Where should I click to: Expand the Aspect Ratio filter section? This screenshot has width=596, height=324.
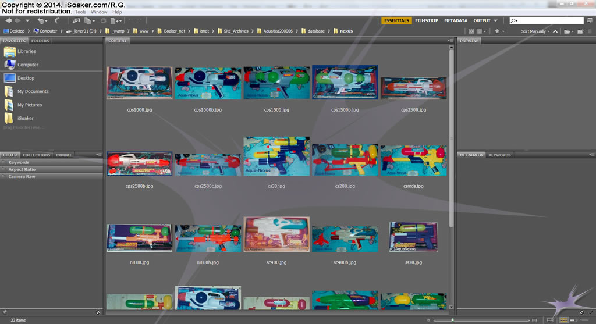click(51, 169)
